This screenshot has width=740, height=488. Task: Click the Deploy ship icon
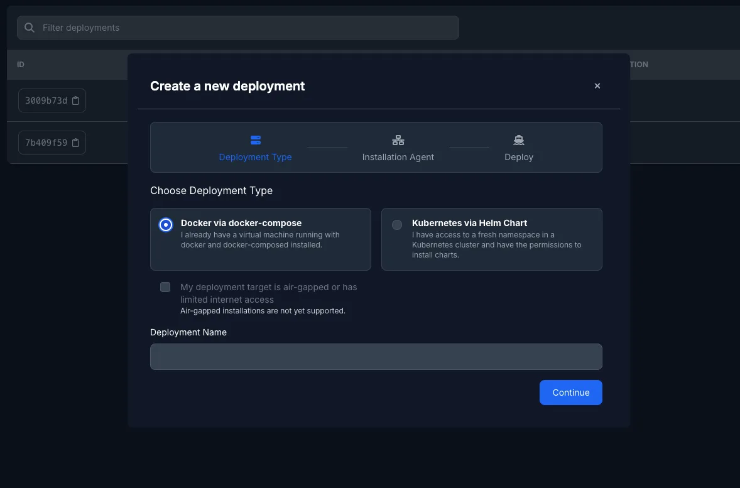pos(519,140)
